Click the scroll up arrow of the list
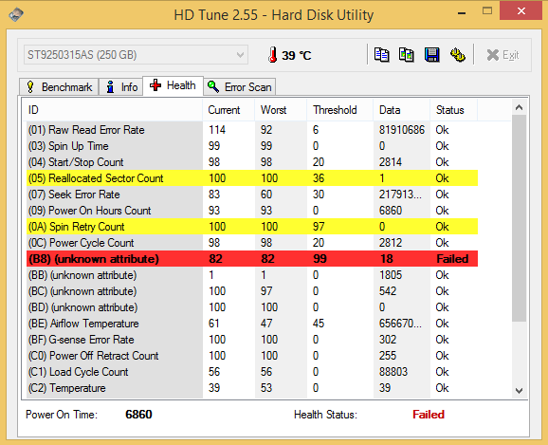Screen dimensions: 548x445 click(x=520, y=107)
